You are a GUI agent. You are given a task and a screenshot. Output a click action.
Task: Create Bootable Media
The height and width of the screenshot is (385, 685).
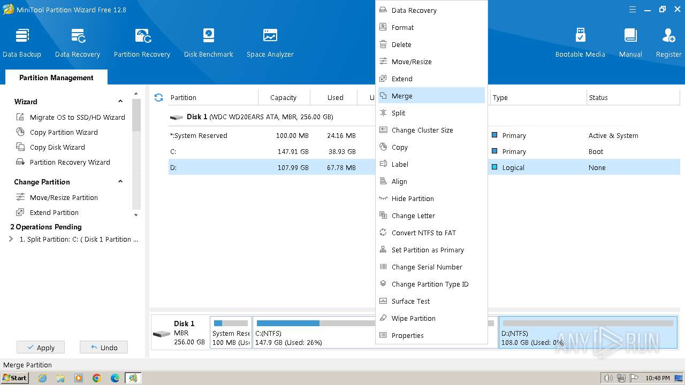(x=580, y=43)
